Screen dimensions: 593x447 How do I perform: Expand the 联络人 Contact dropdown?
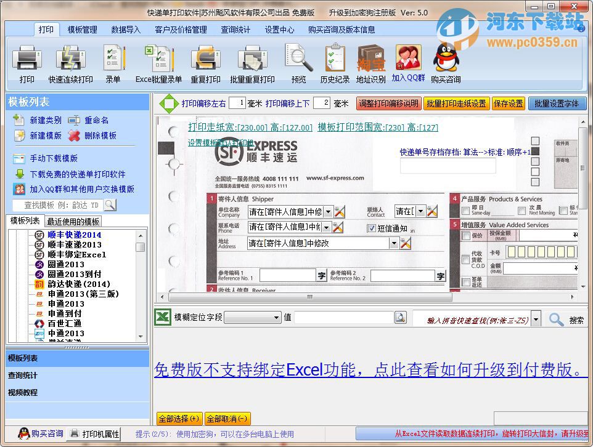[x=420, y=211]
